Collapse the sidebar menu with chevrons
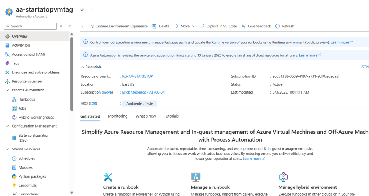The height and width of the screenshot is (196, 369). pos(69,26)
